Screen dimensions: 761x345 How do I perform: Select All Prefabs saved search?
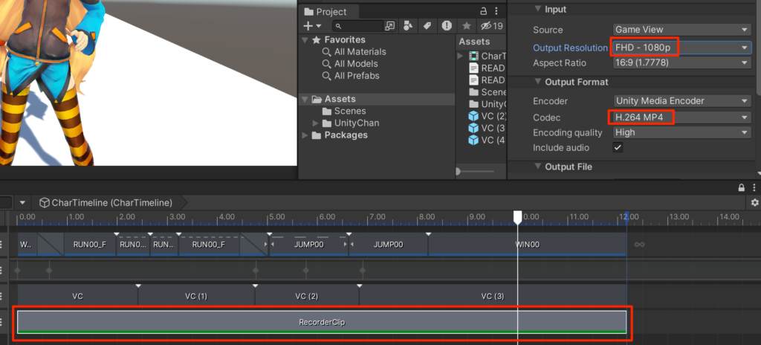pos(356,76)
